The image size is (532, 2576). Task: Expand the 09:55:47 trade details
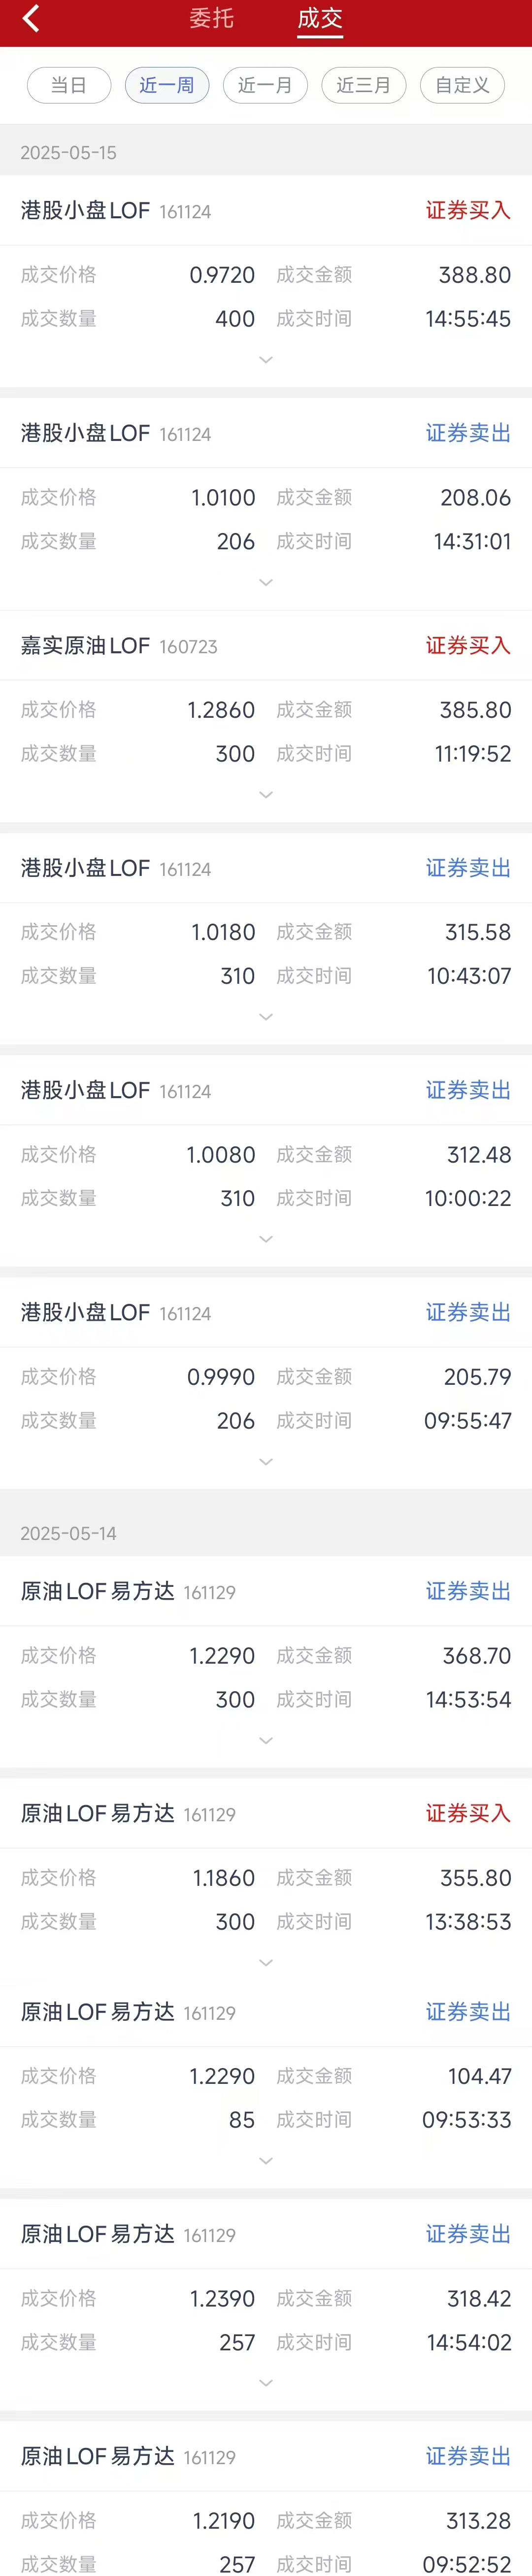[266, 1462]
